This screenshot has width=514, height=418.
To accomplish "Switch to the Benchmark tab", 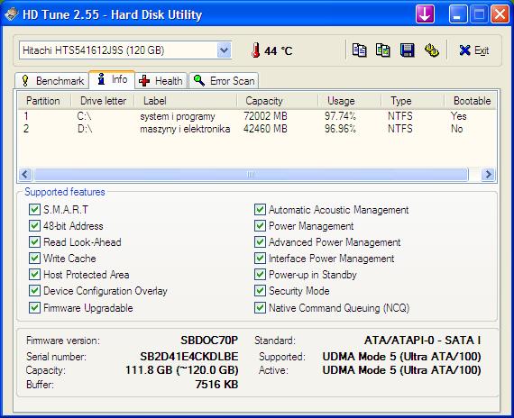I will pos(52,80).
